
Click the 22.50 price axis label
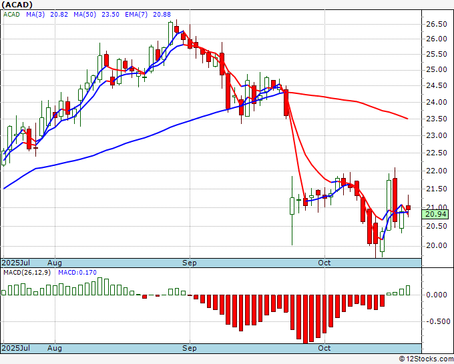coord(437,153)
